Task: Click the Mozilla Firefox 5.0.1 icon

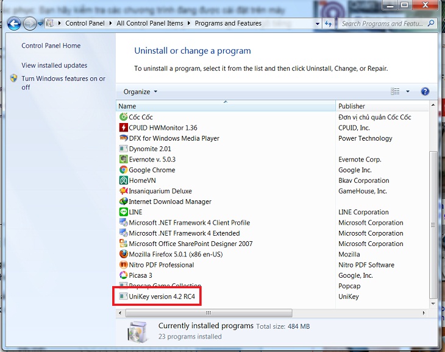Action: 123,254
